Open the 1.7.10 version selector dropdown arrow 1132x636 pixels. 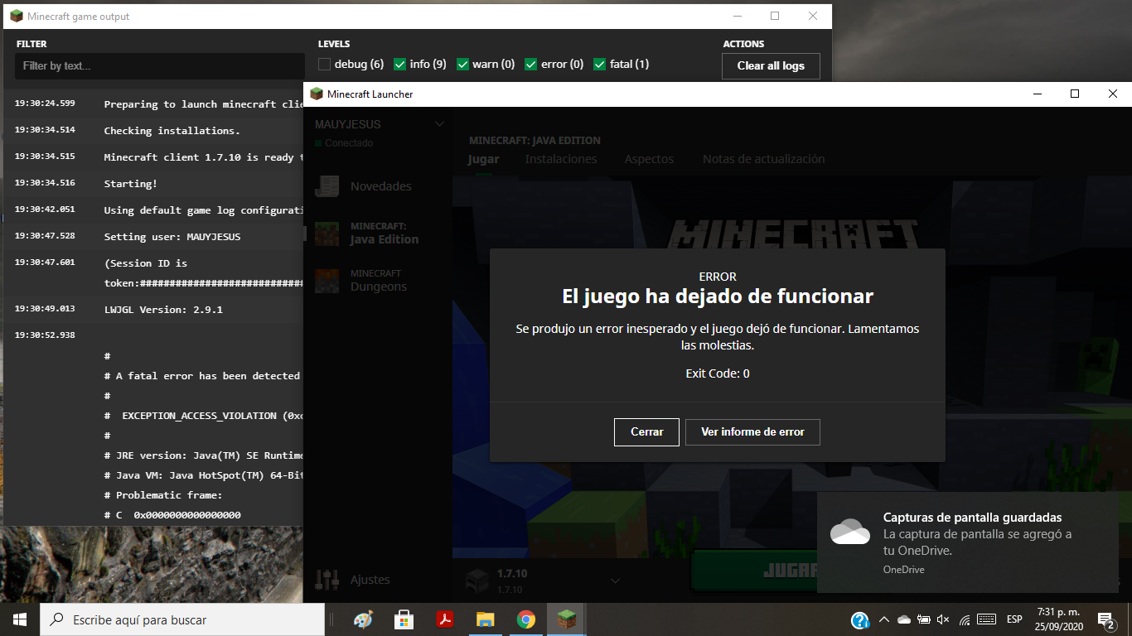click(x=615, y=581)
